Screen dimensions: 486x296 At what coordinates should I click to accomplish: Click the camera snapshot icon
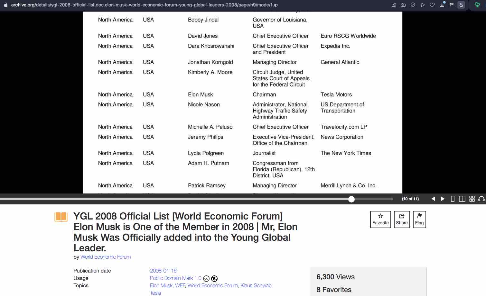[x=403, y=5]
